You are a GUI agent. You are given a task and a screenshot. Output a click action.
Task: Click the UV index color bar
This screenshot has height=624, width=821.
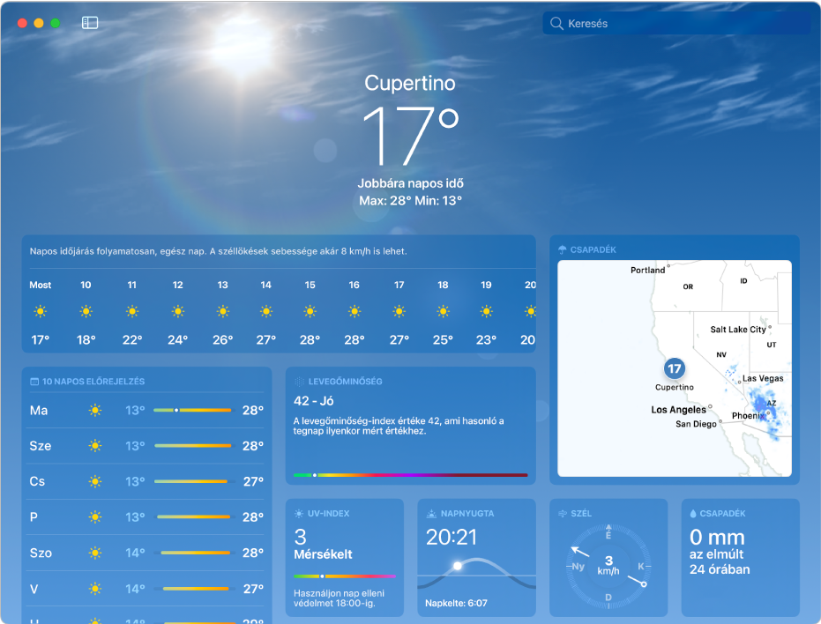pos(345,576)
